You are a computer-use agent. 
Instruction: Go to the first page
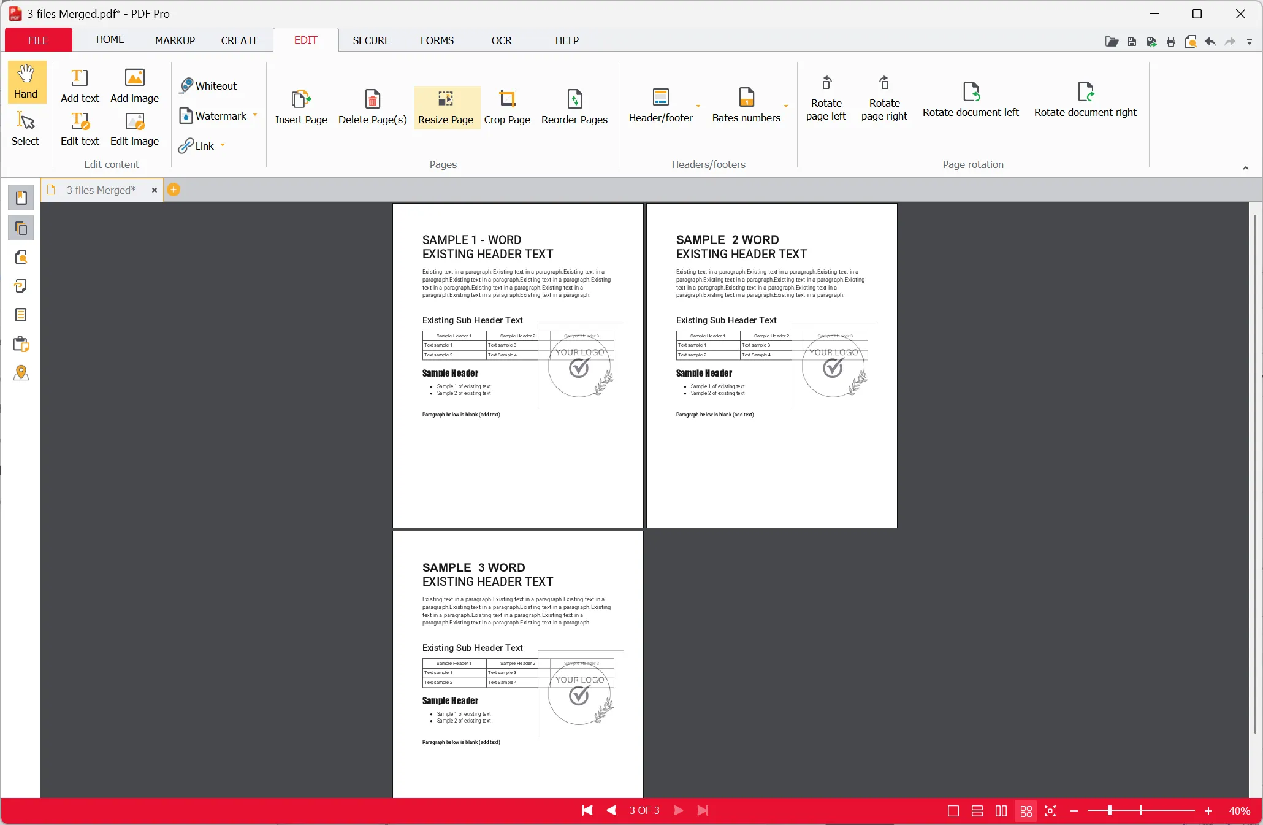click(587, 811)
